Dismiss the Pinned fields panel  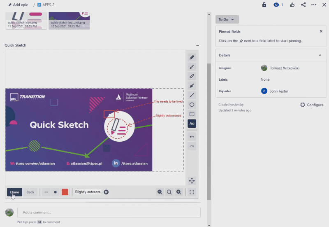pyautogui.click(x=321, y=31)
